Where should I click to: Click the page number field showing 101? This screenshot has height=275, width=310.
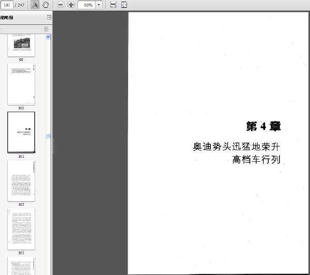7,5
